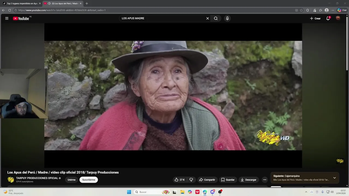Open File Explorer from the taskbar
The width and height of the screenshot is (349, 196).
pos(182,192)
